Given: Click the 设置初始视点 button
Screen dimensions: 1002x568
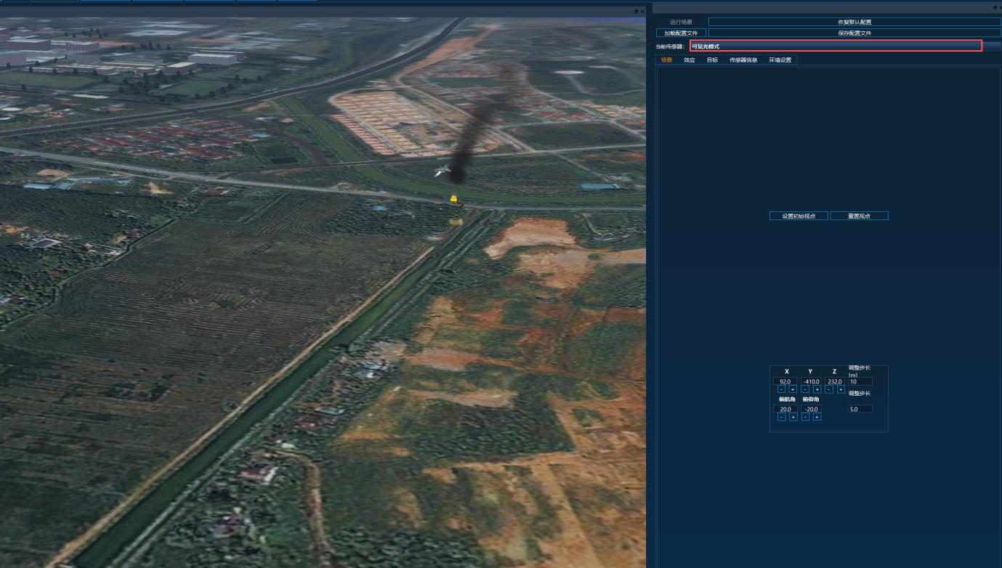Looking at the screenshot, I should (799, 216).
